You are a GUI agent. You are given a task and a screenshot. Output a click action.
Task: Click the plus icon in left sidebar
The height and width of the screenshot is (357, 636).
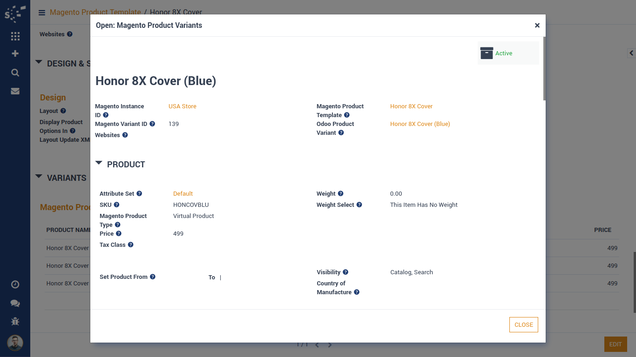[15, 53]
